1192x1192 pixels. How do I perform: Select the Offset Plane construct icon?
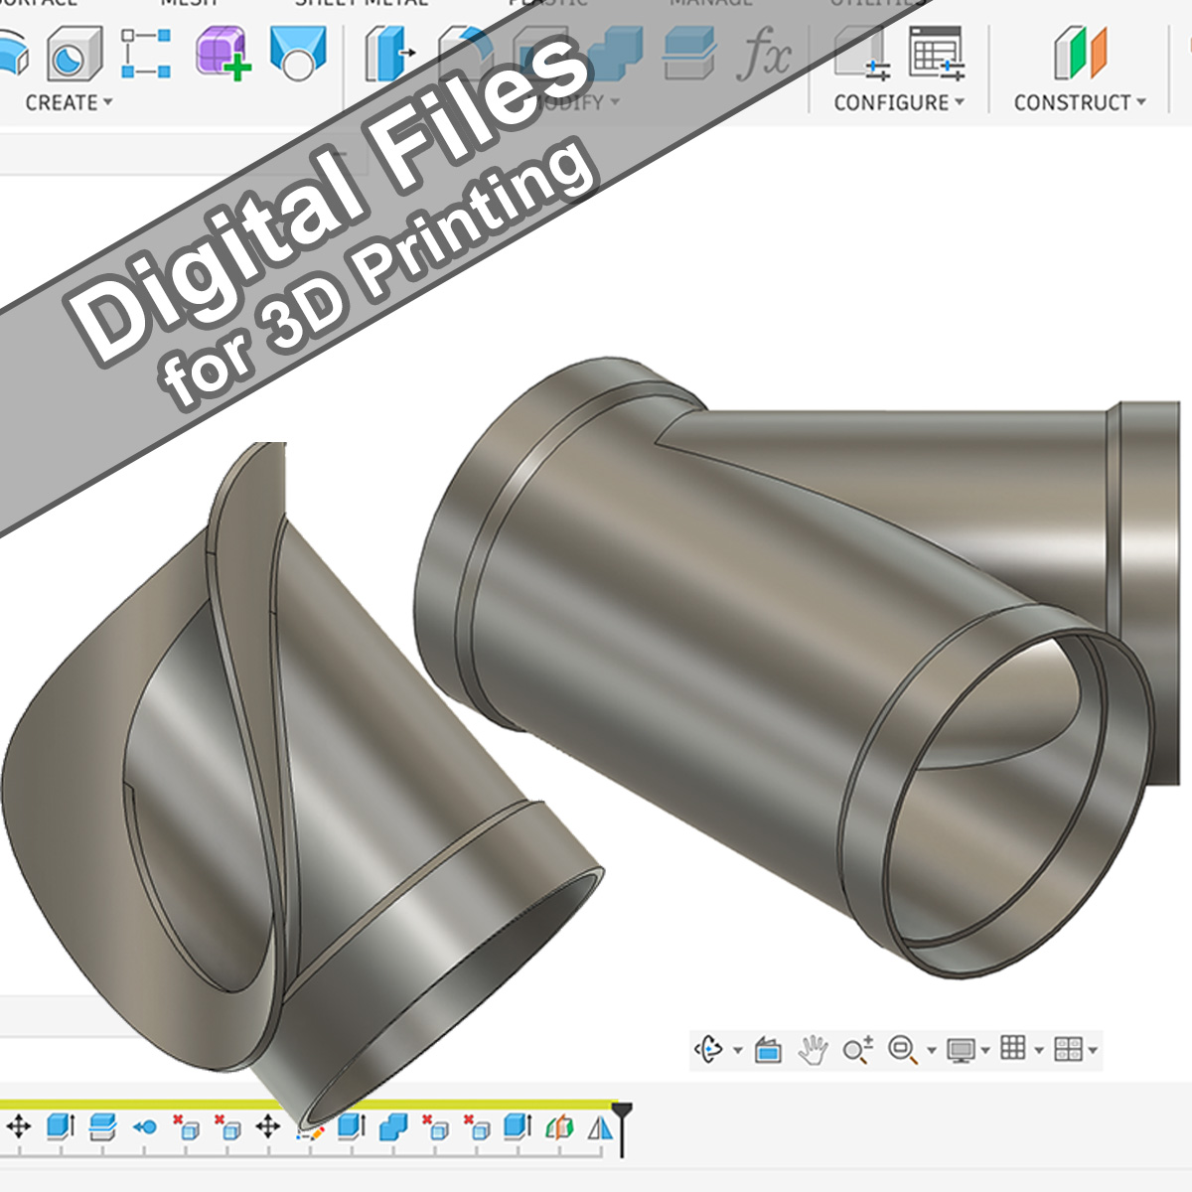point(1080,54)
